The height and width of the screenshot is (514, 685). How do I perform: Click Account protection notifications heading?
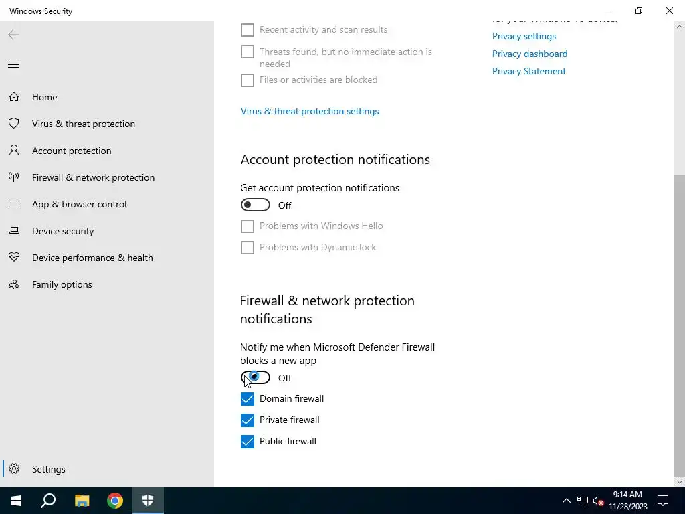click(335, 159)
